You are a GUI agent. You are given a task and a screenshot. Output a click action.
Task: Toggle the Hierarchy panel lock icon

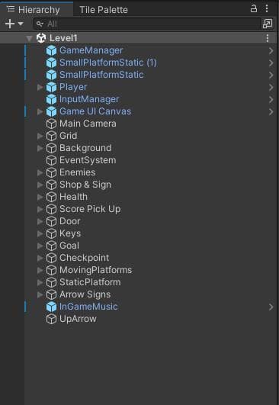[x=254, y=8]
